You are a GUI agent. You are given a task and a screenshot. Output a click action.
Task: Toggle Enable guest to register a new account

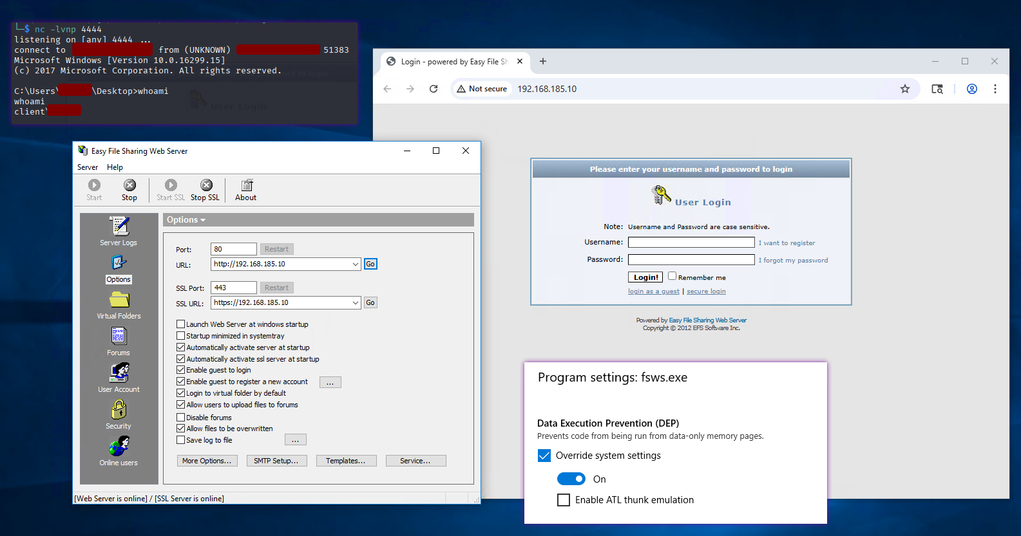click(x=181, y=382)
